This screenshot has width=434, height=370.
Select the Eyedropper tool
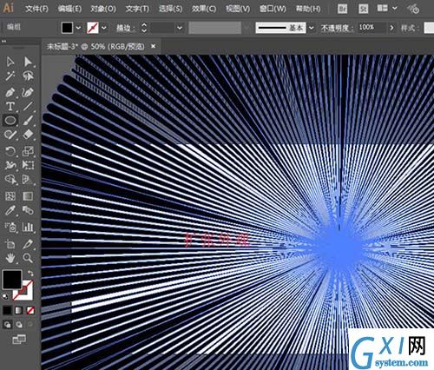(10, 210)
